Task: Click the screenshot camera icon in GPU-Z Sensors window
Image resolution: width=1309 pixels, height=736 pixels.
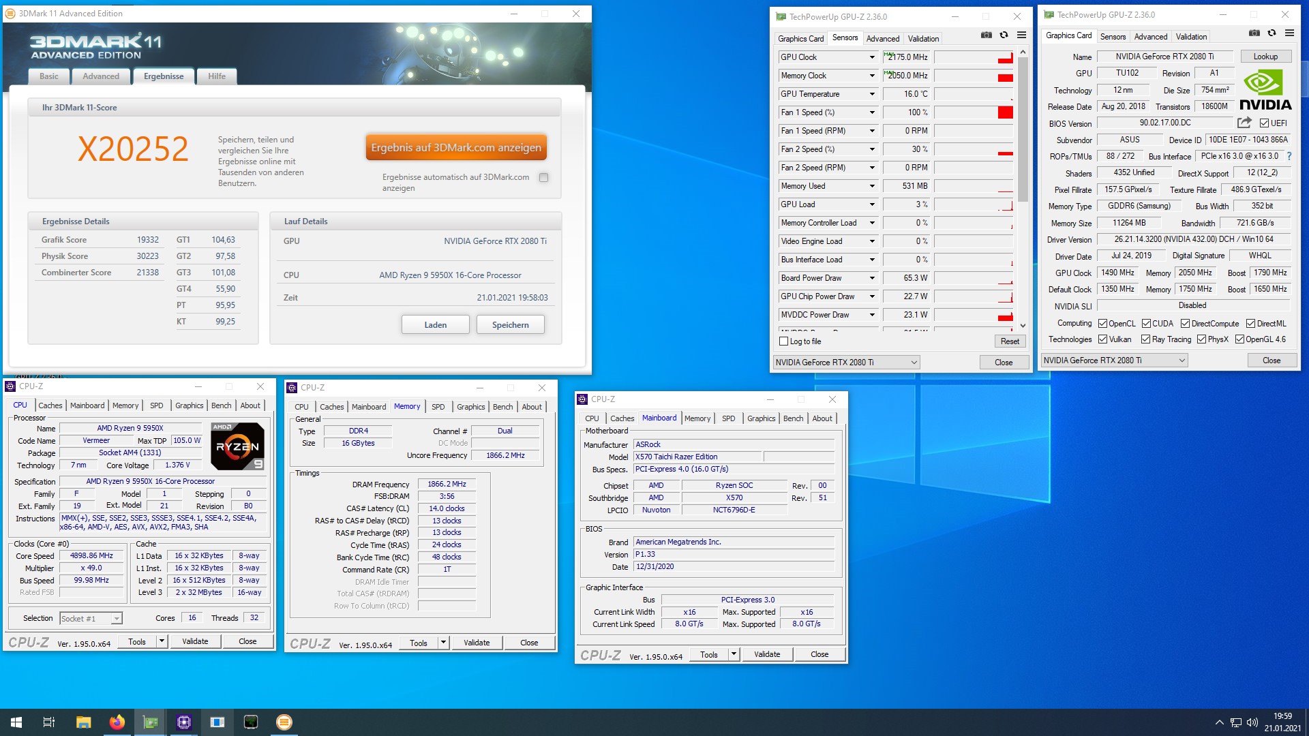Action: pos(986,35)
